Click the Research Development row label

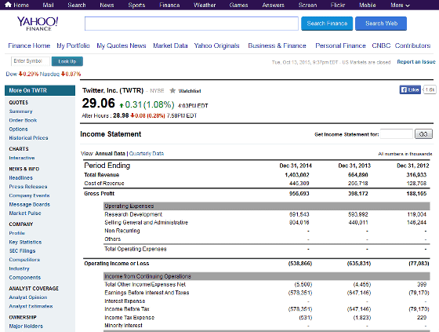pos(133,214)
